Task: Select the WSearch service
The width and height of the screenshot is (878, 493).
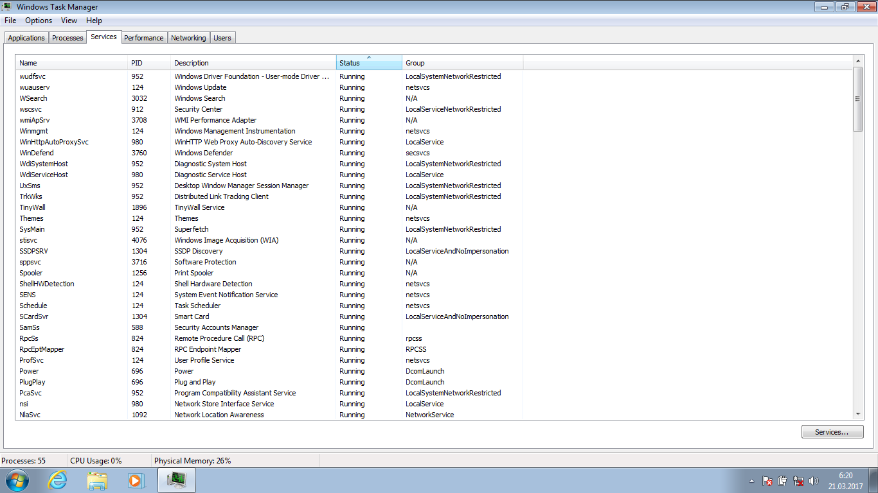Action: 33,98
